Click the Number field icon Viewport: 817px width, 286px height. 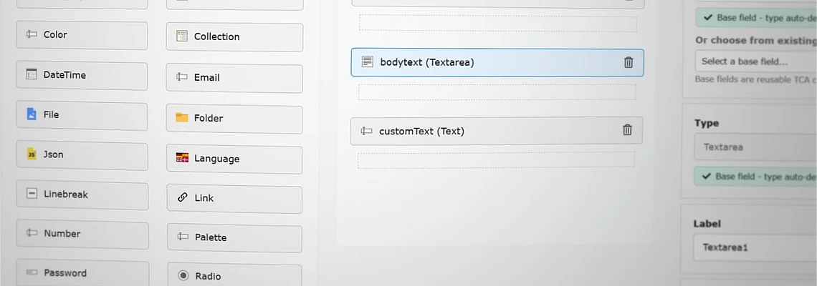[32, 233]
